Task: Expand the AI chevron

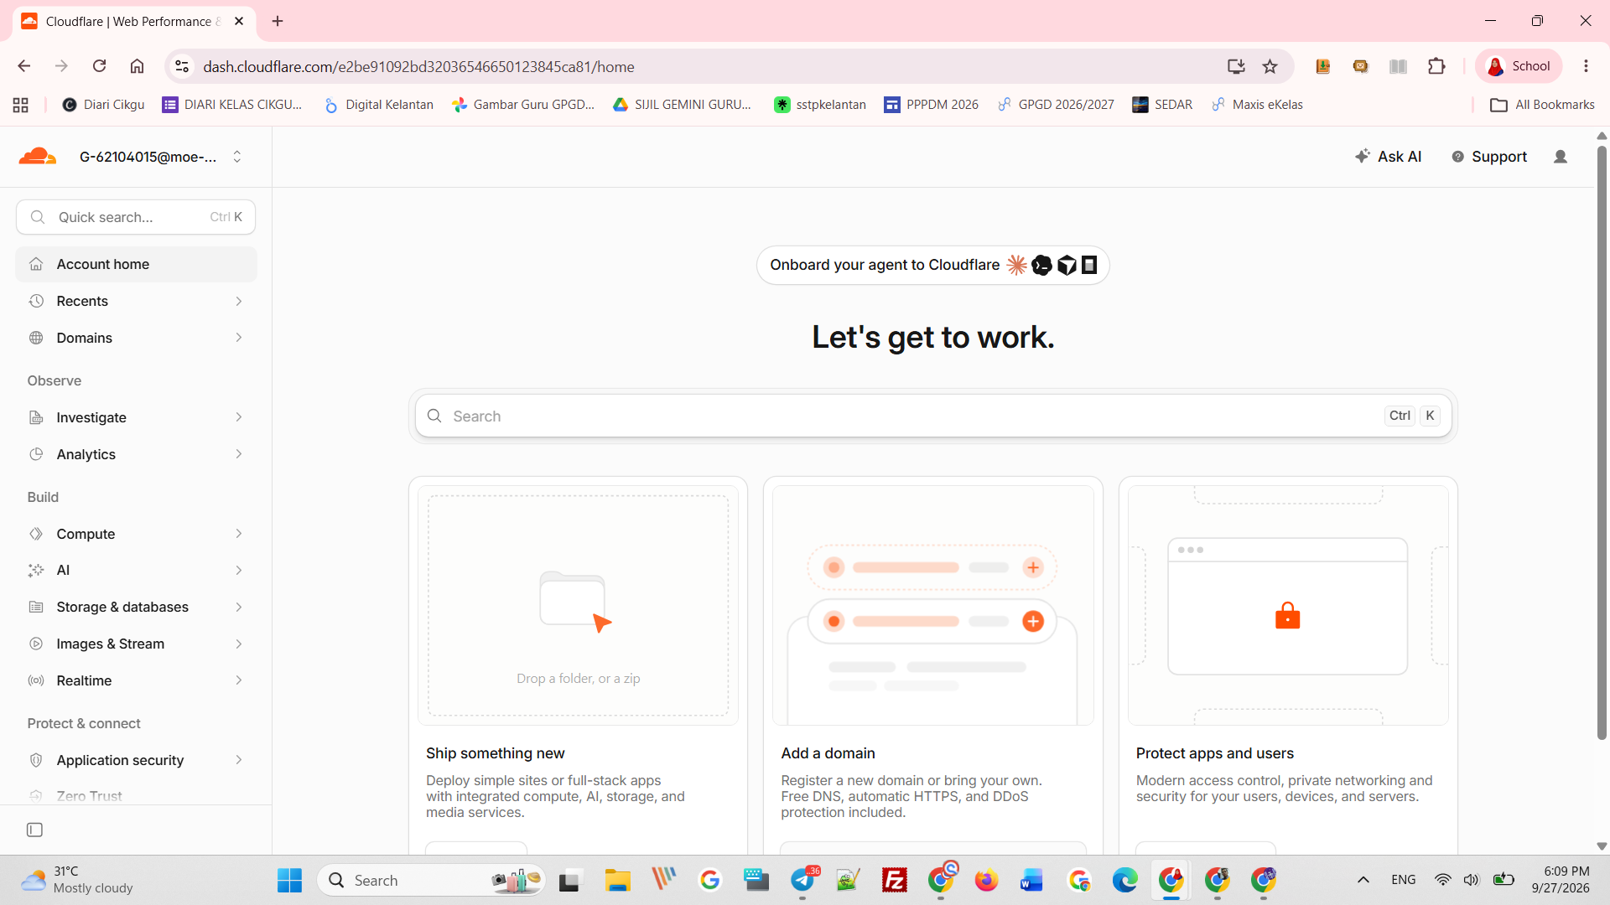Action: coord(239,571)
